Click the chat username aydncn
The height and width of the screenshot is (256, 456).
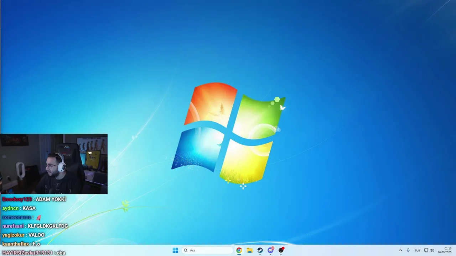10,208
